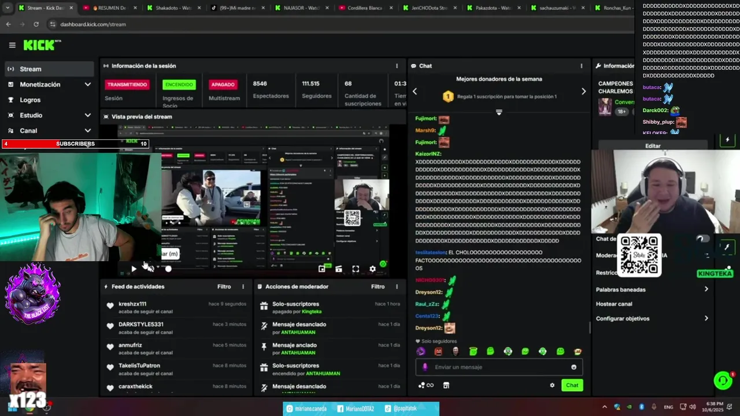
Task: Open Hostear canal option
Action: point(614,304)
